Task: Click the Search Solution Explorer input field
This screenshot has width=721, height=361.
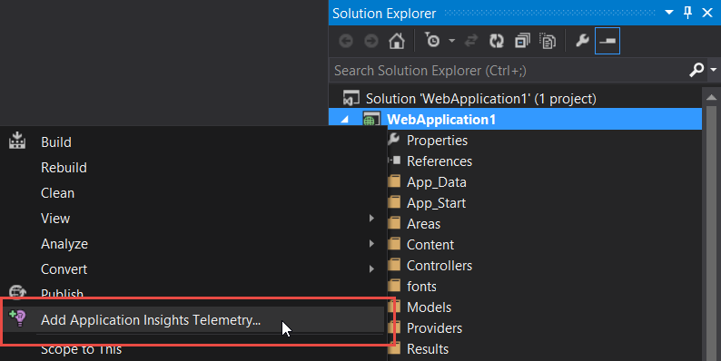Action: [509, 70]
